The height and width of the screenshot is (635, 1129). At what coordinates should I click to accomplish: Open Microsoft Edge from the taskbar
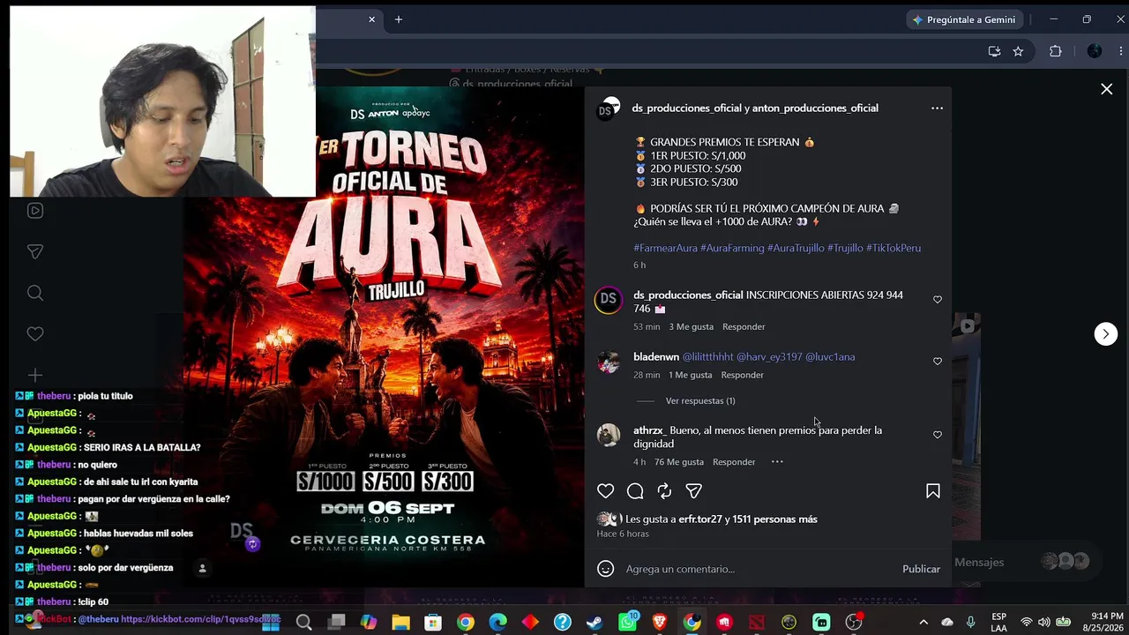497,623
